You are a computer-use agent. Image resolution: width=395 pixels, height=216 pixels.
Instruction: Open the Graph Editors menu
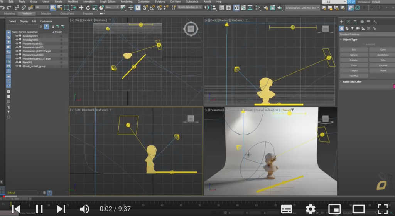point(108,2)
